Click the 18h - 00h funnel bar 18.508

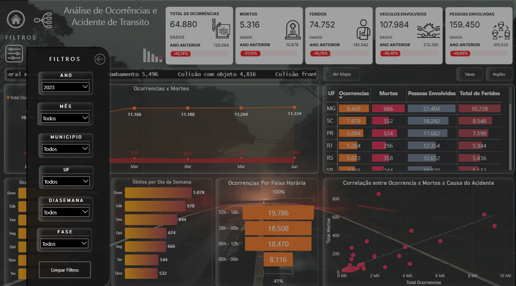click(x=278, y=228)
